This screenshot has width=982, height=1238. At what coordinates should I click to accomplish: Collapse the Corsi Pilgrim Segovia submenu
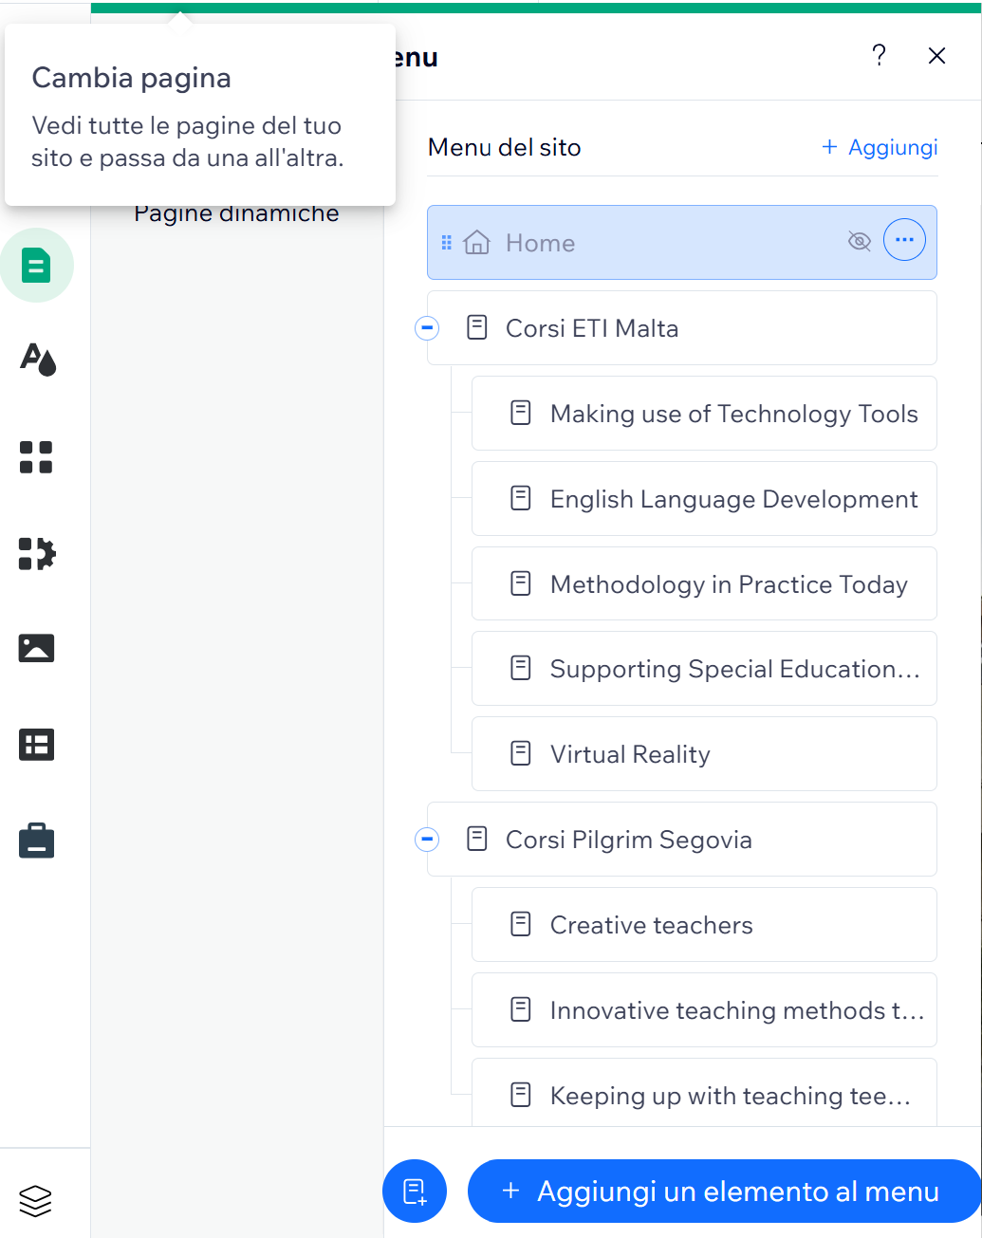(x=427, y=840)
